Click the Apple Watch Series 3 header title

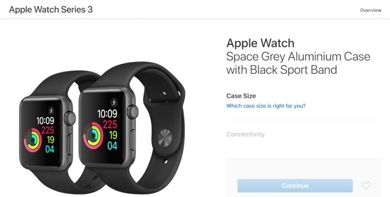(51, 9)
